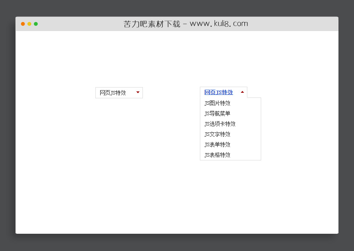Select JS导航菜单 from the dropdown list
The height and width of the screenshot is (251, 354).
pyautogui.click(x=217, y=113)
